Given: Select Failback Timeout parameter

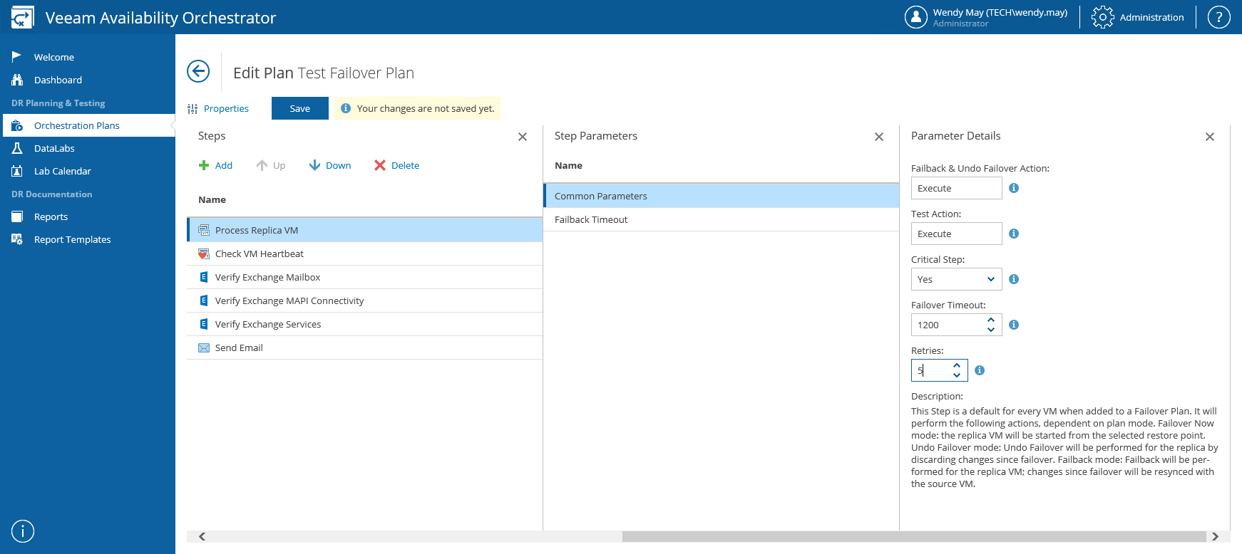Looking at the screenshot, I should pyautogui.click(x=722, y=219).
